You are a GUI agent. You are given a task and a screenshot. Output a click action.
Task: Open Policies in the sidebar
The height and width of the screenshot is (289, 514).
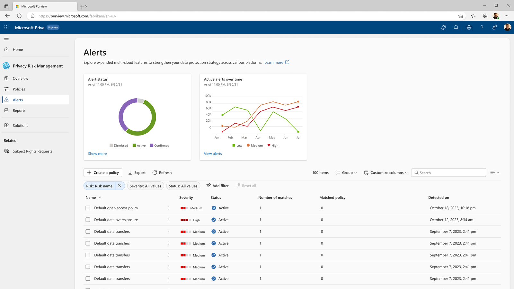(x=35, y=89)
